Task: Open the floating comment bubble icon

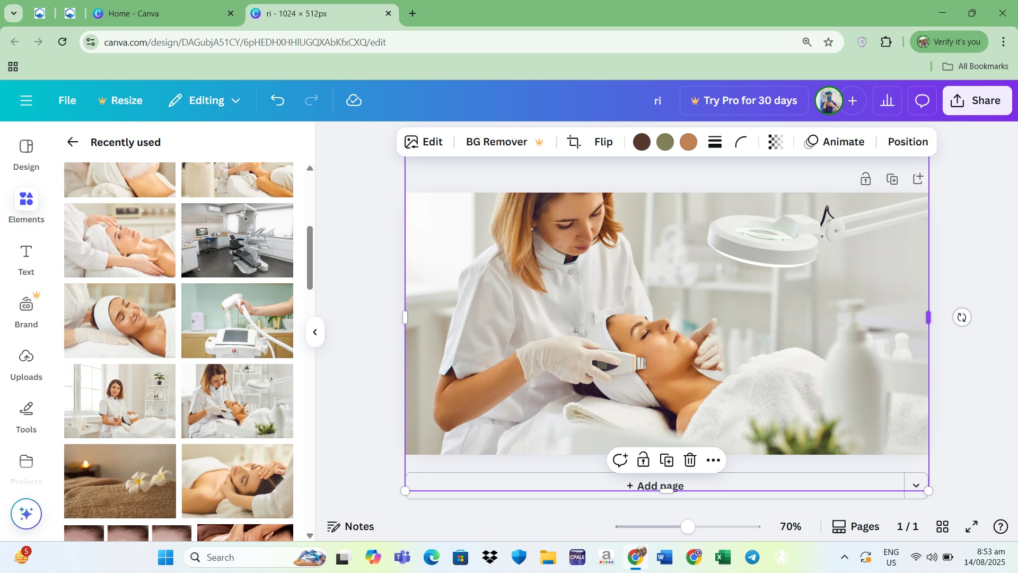Action: pyautogui.click(x=620, y=460)
